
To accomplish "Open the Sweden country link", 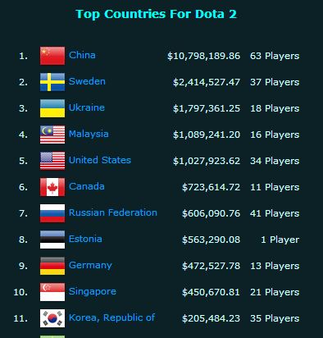I will coord(87,81).
